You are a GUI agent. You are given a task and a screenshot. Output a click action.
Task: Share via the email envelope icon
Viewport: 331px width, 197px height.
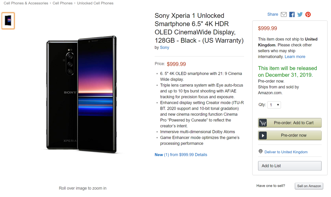point(284,15)
